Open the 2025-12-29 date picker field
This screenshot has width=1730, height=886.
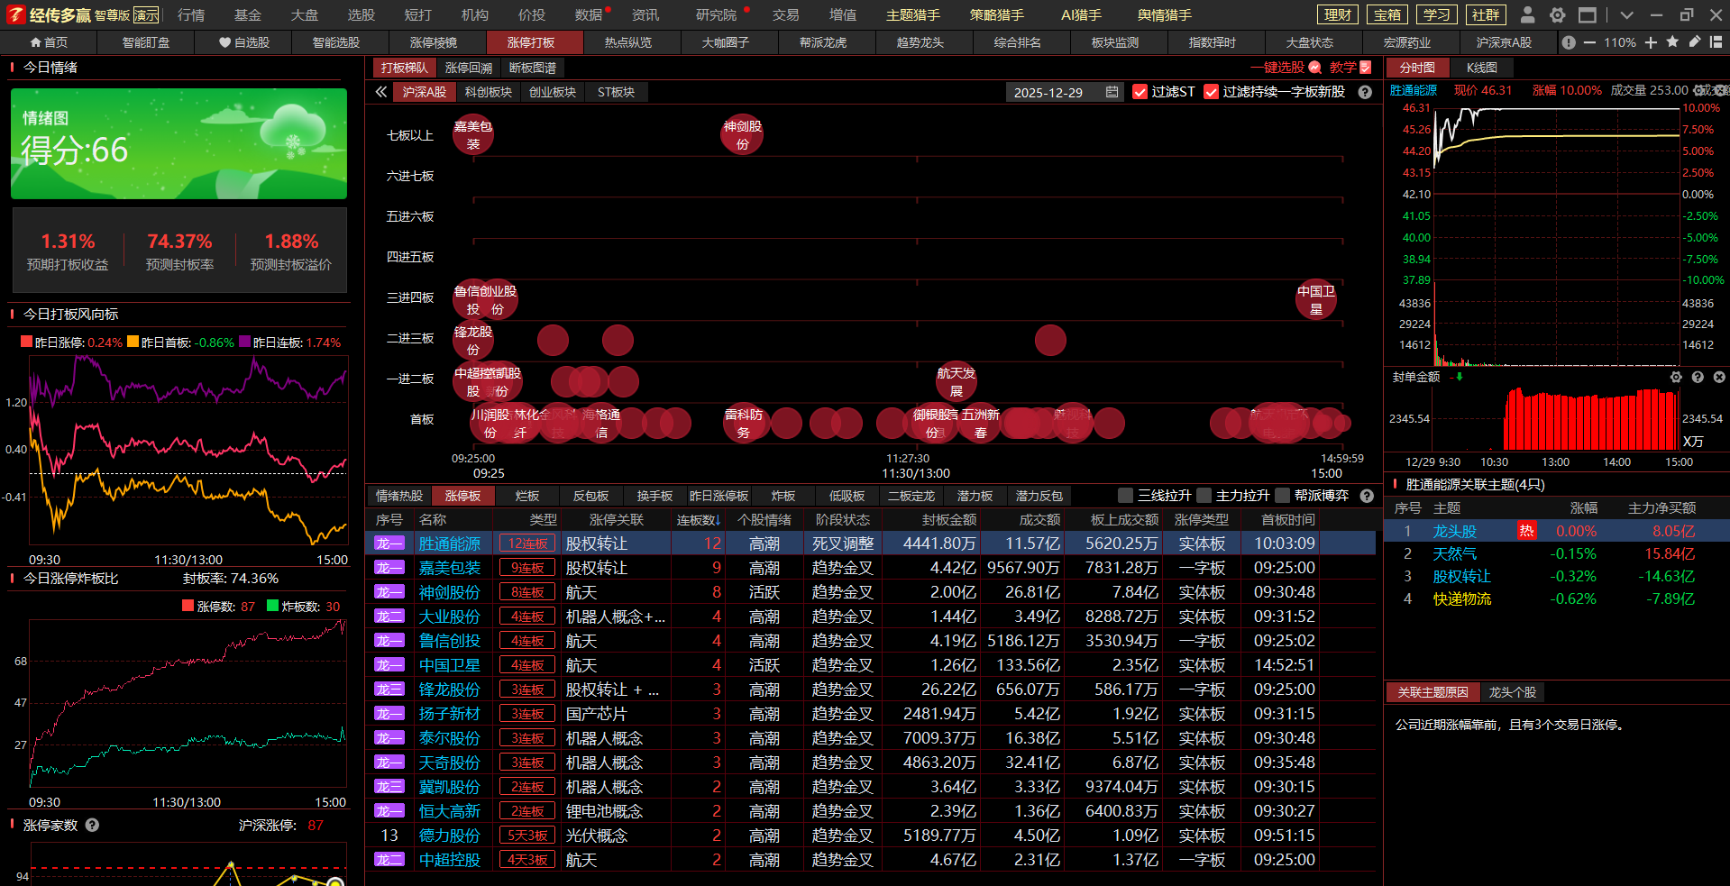click(x=1048, y=92)
